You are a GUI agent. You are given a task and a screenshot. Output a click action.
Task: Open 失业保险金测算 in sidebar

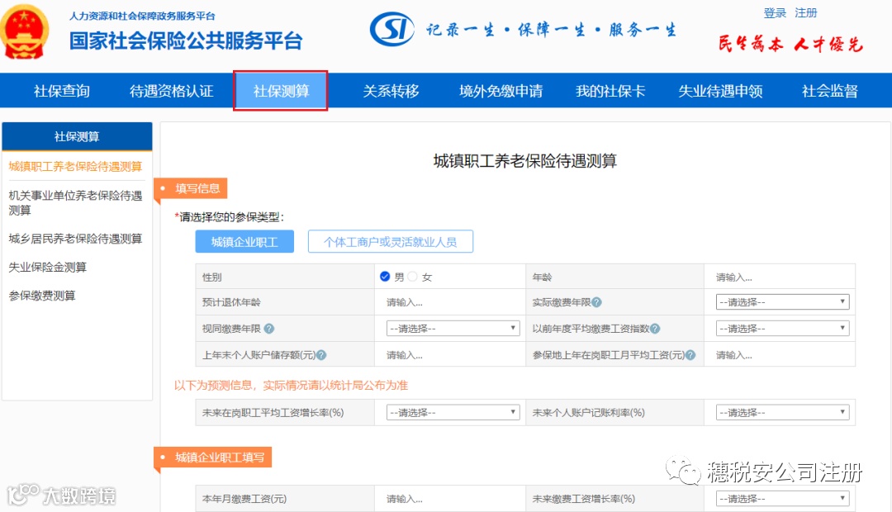tap(47, 267)
